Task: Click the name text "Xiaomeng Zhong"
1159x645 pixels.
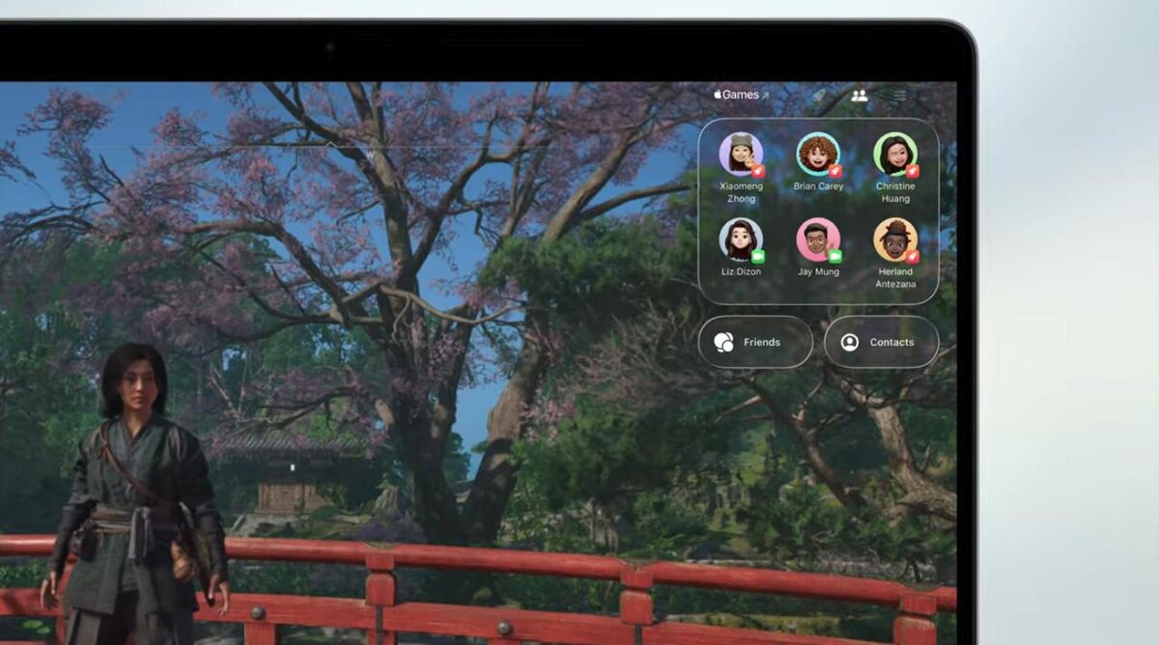Action: pos(741,192)
